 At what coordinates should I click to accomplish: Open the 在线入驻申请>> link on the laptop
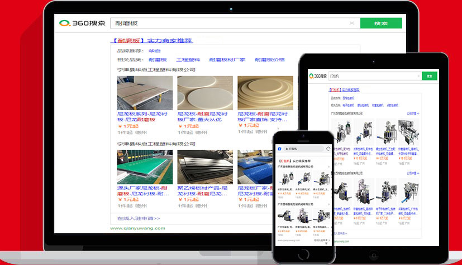click(139, 218)
